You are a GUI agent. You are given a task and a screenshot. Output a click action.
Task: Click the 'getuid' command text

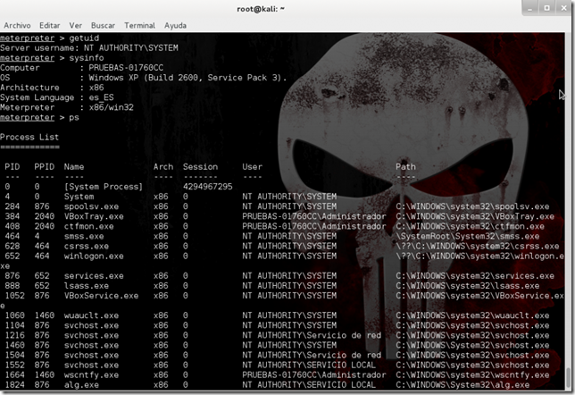(84, 38)
